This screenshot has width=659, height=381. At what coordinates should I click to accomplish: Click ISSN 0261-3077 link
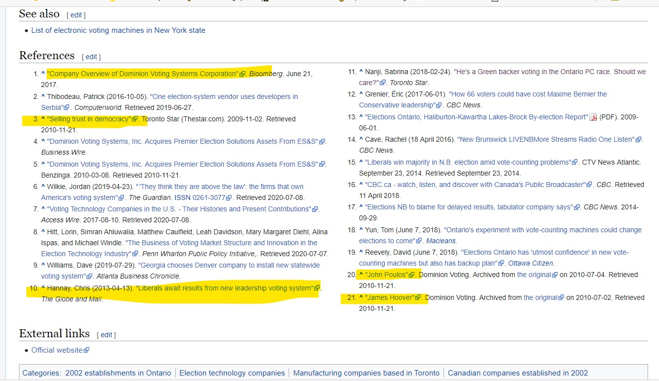coord(209,197)
